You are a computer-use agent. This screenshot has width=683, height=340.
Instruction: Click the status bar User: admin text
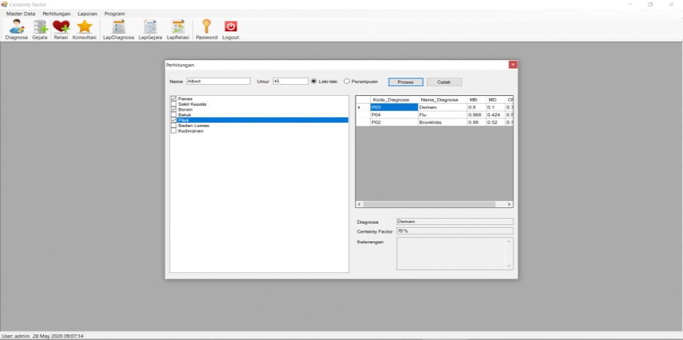tap(16, 336)
